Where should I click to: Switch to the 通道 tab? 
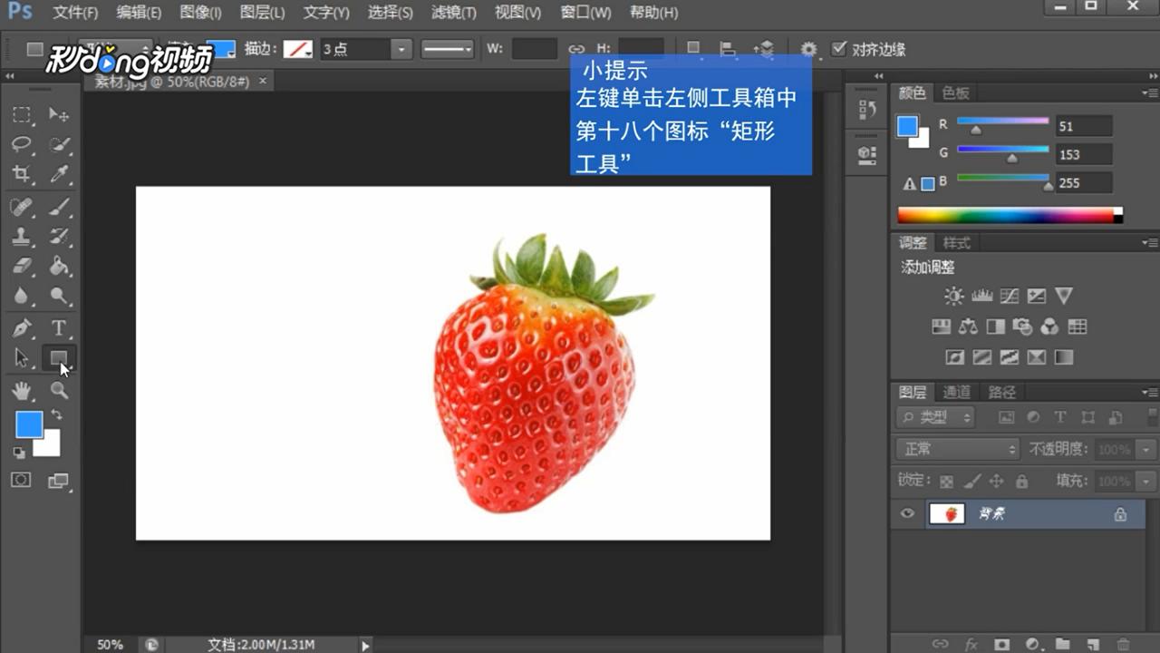click(x=956, y=392)
